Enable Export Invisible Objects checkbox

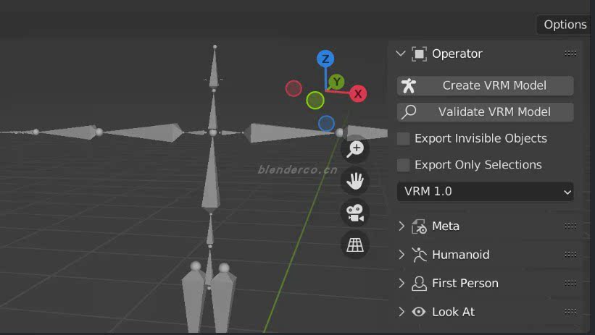(x=403, y=139)
